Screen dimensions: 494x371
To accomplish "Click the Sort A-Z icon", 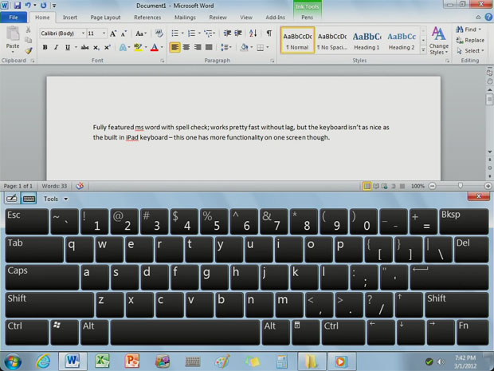I will pos(253,34).
